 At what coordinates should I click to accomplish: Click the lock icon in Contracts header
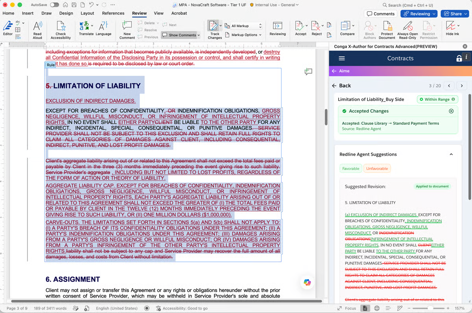click(x=459, y=59)
